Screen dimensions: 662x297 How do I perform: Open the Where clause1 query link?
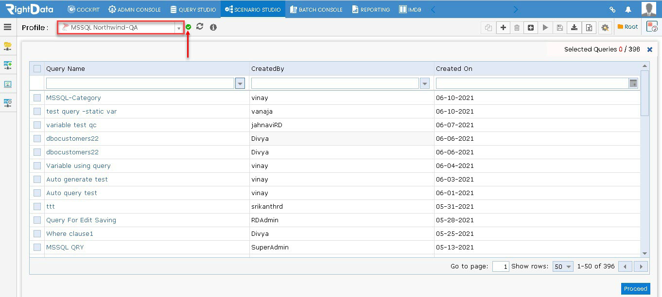(x=70, y=233)
